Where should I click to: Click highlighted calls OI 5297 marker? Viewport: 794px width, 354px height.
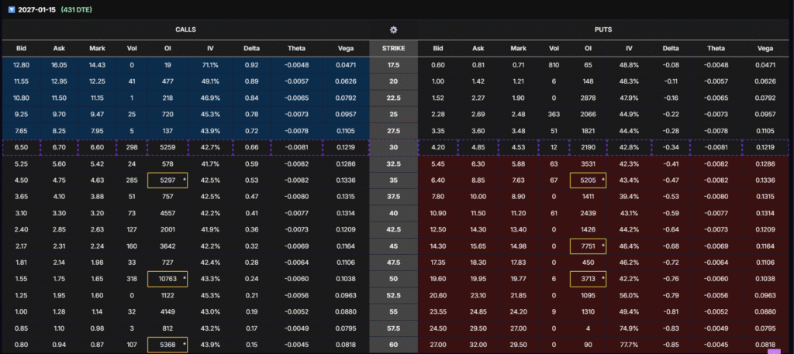click(167, 180)
